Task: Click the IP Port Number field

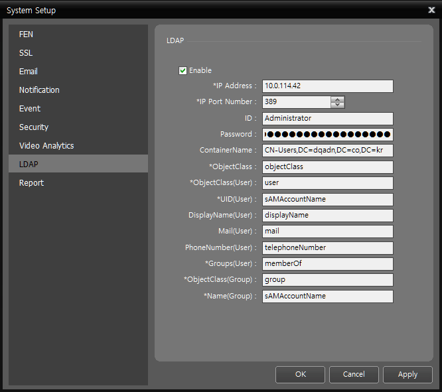Action: (x=296, y=101)
